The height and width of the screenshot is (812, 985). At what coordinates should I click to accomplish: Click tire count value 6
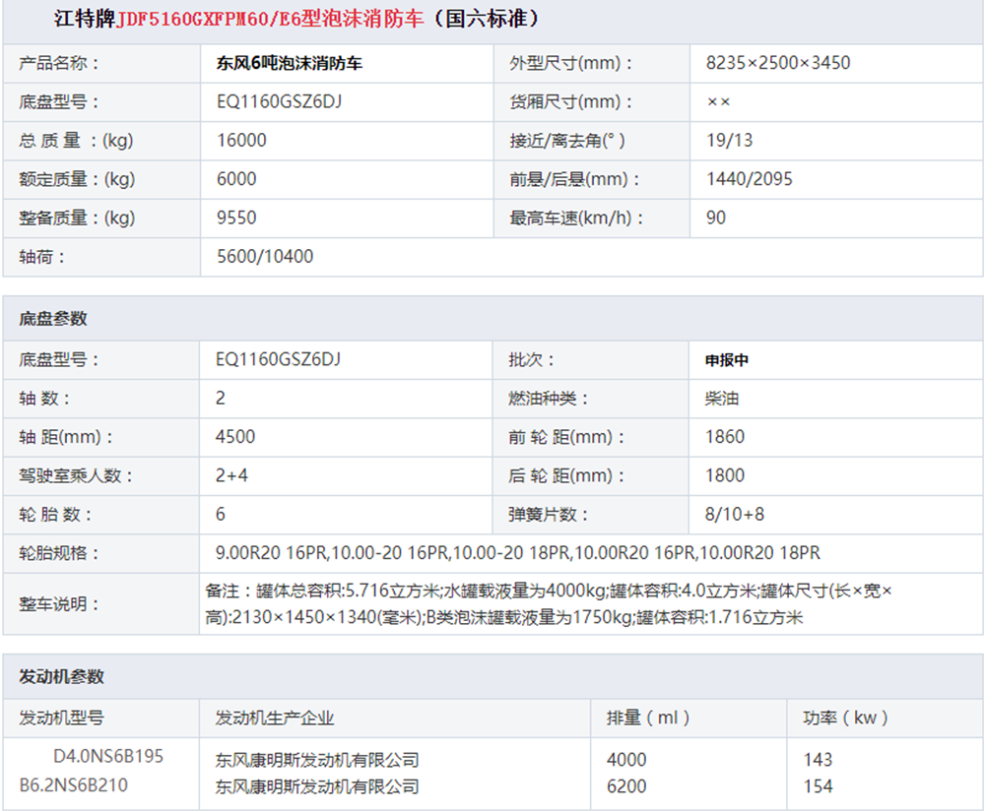tap(220, 515)
